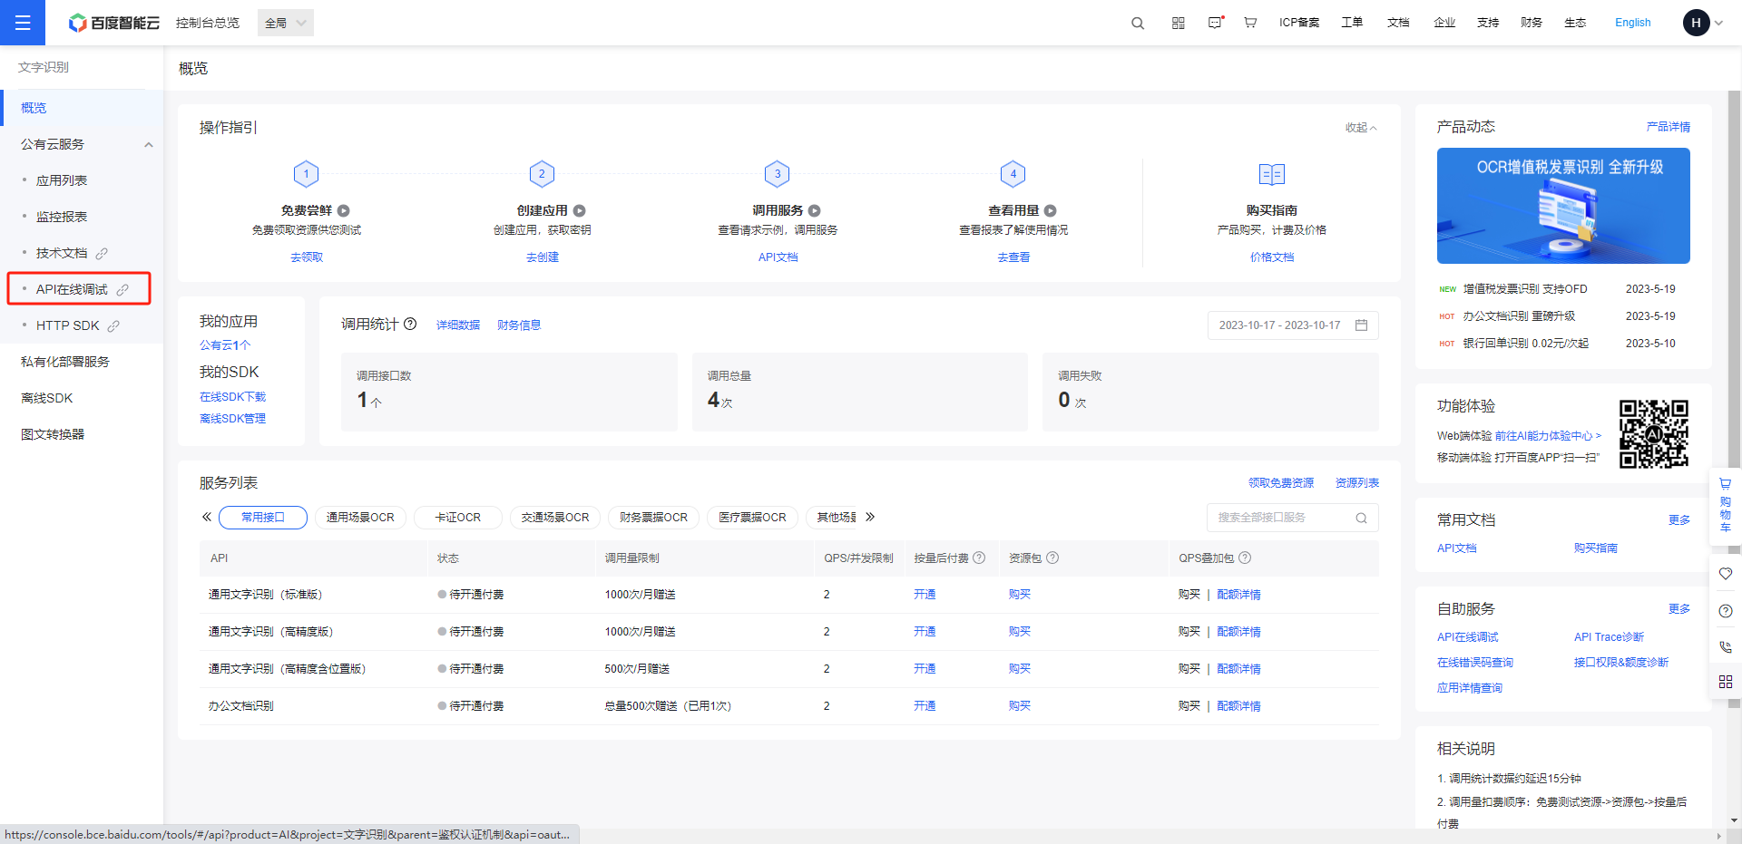
Task: Click help icon beside 按量后付费 column
Action: coord(979,558)
